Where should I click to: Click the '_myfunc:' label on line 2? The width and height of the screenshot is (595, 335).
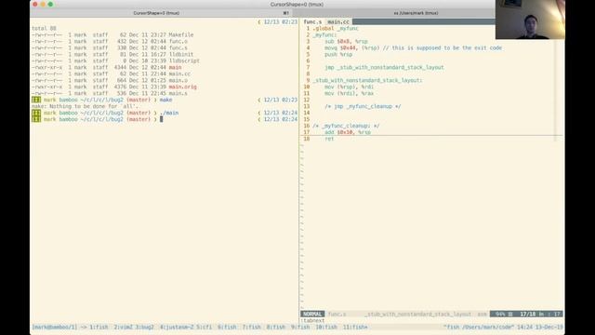coord(324,35)
